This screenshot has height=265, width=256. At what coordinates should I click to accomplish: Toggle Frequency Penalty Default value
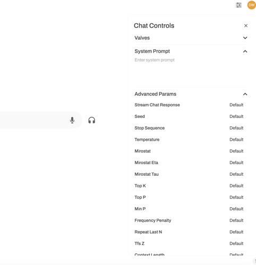[236, 220]
